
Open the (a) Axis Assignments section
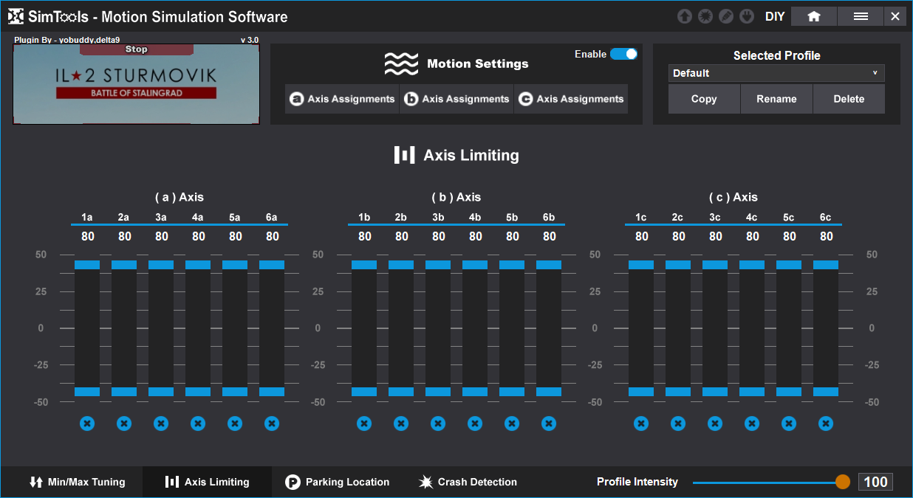[x=342, y=99]
